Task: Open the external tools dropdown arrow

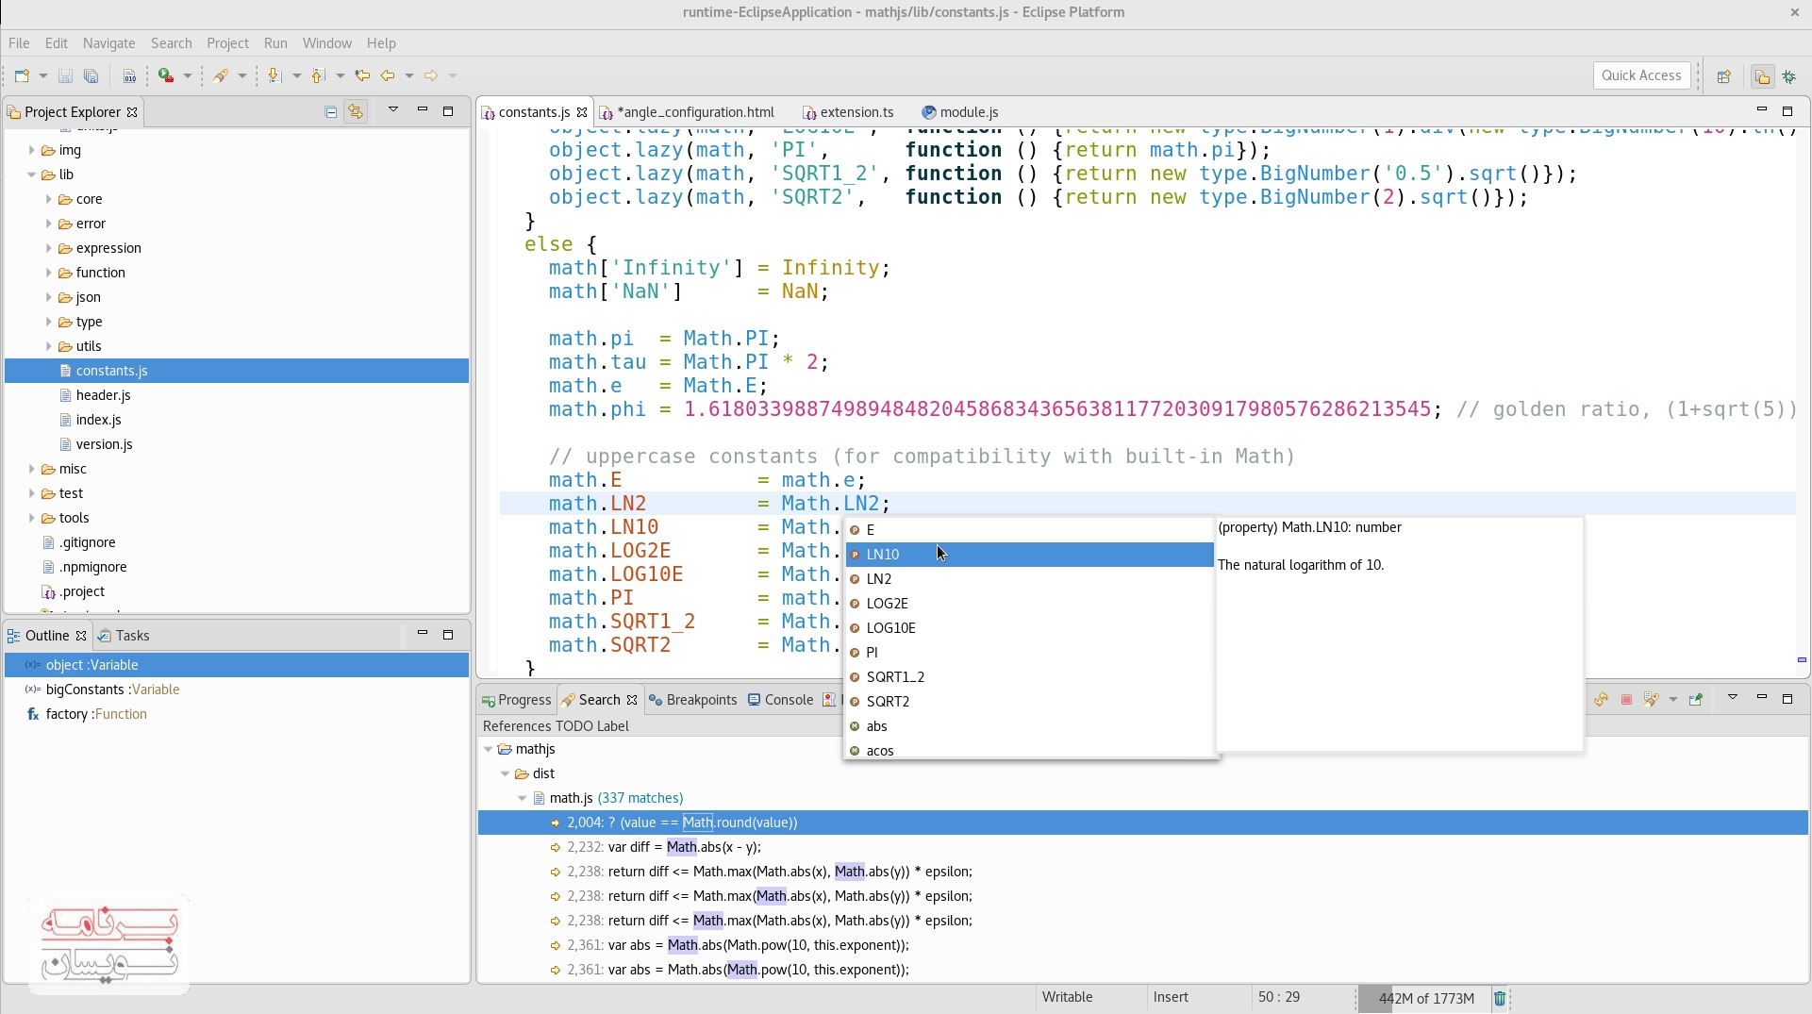Action: tap(187, 75)
